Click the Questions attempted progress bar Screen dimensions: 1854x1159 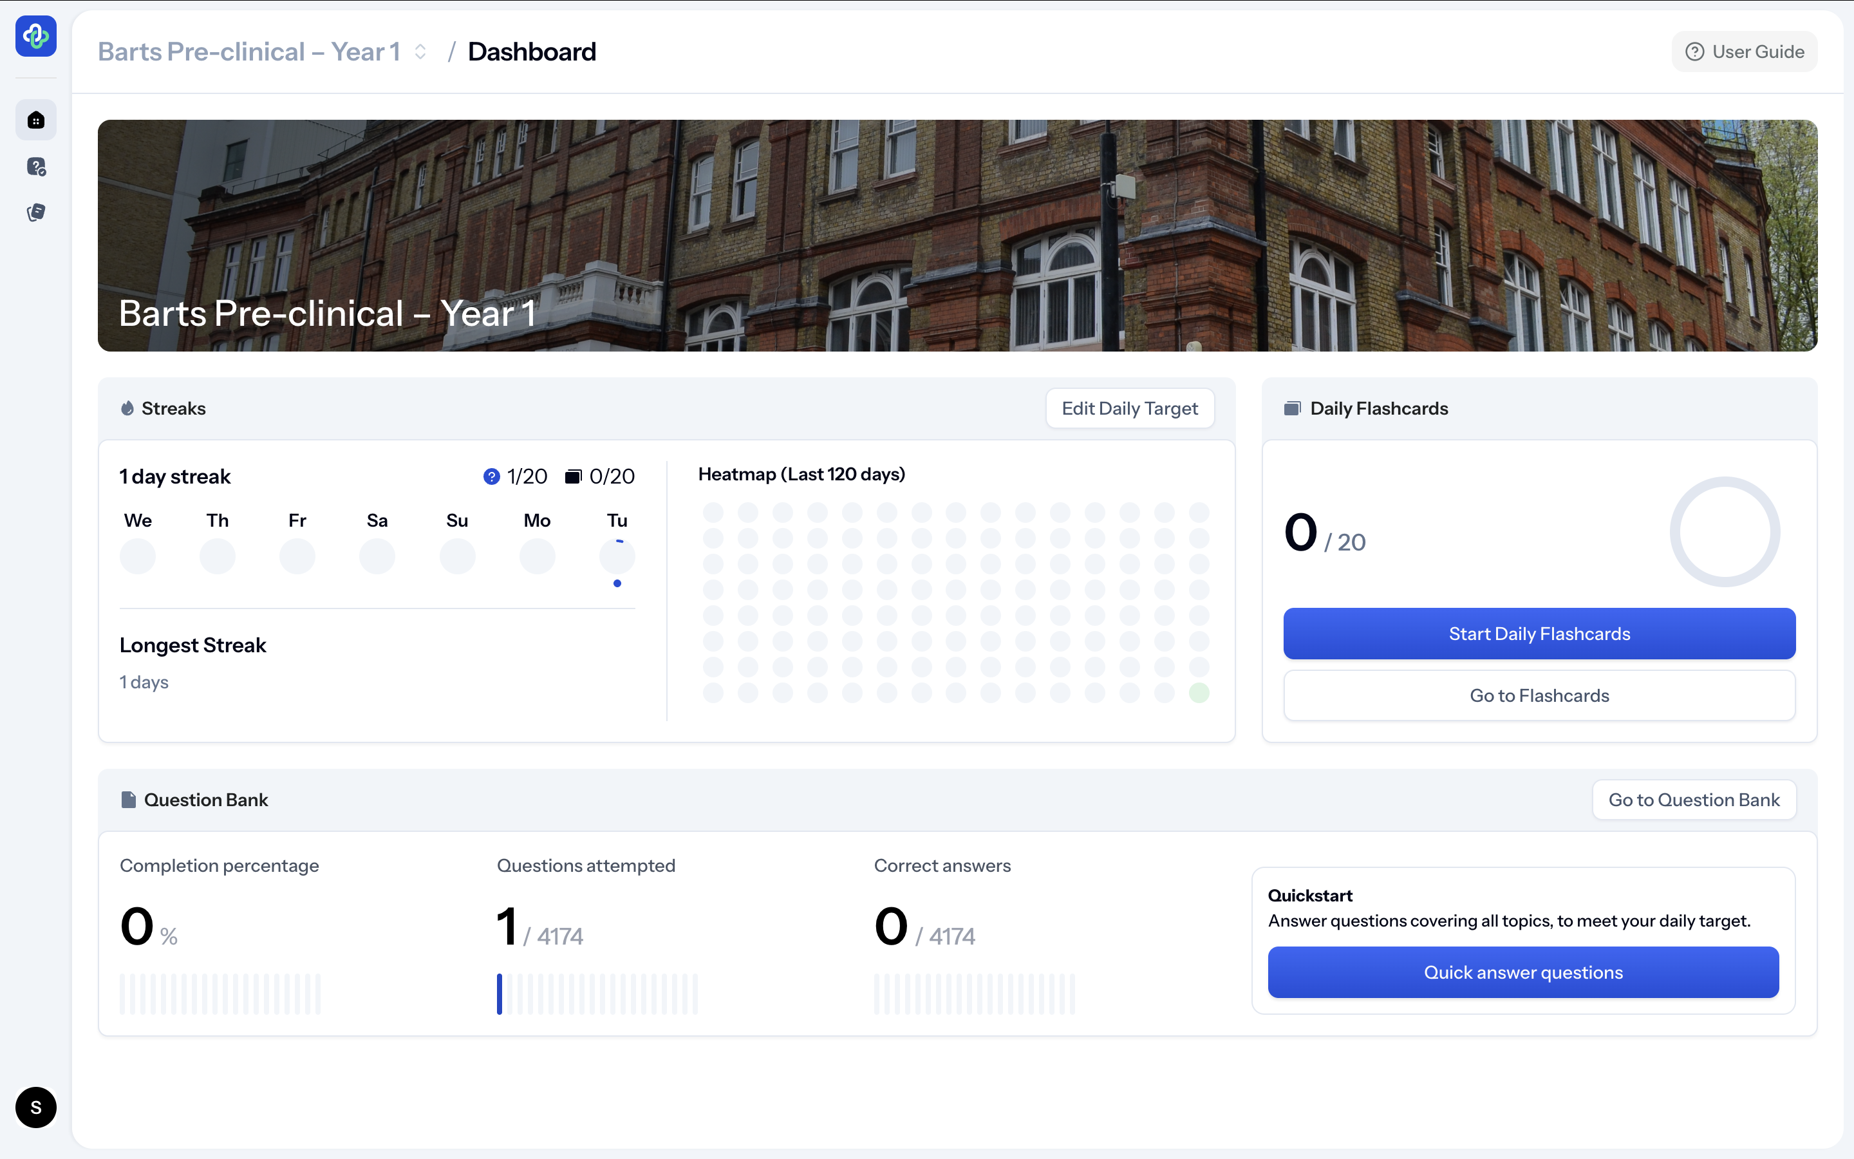(x=597, y=994)
